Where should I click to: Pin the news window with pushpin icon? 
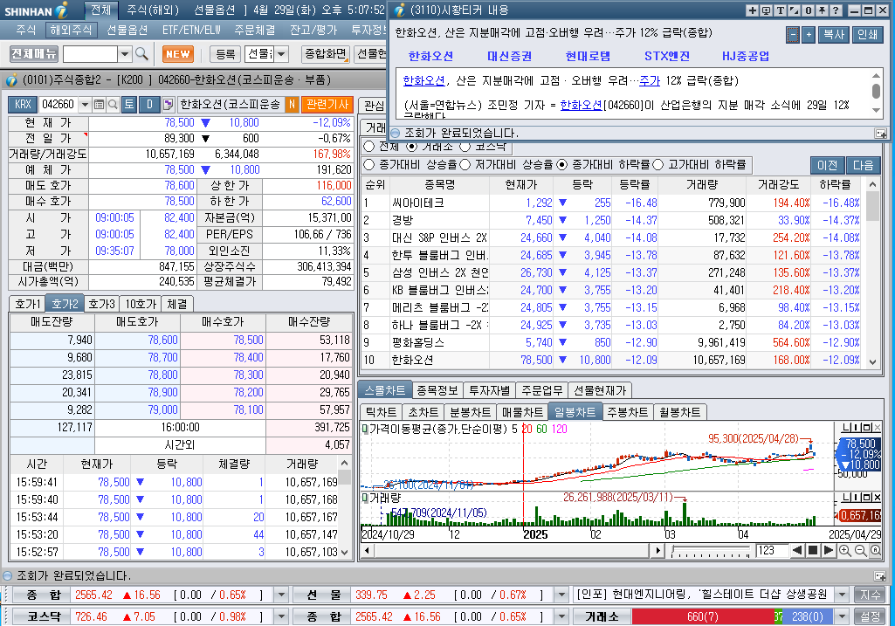click(822, 10)
